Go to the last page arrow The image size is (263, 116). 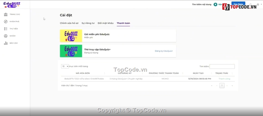[232, 86]
